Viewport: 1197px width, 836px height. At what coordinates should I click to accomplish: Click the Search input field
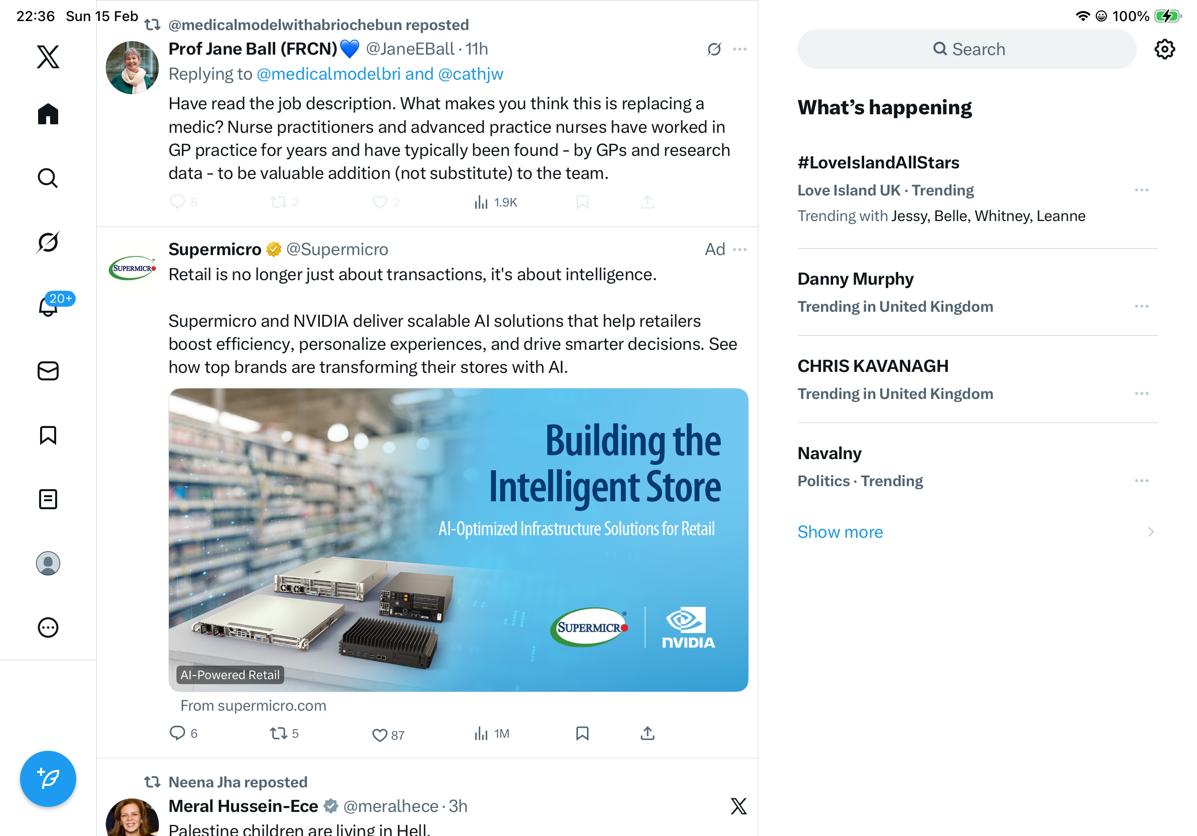[x=966, y=50]
